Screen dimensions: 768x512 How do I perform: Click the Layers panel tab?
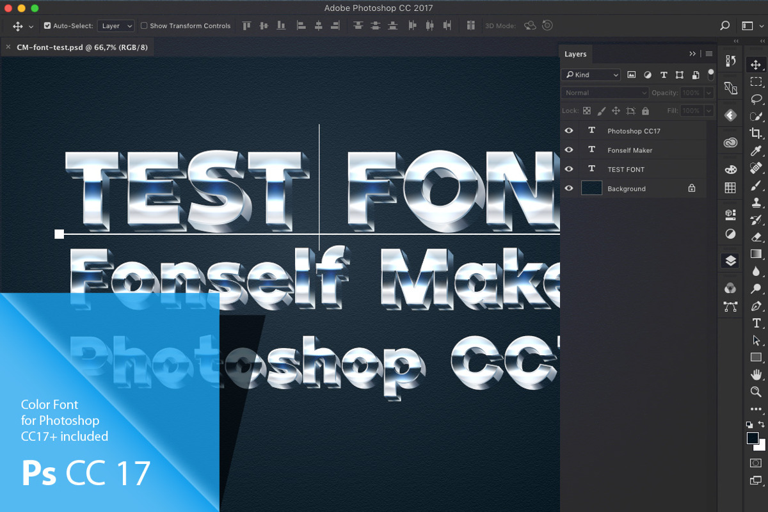pyautogui.click(x=575, y=54)
